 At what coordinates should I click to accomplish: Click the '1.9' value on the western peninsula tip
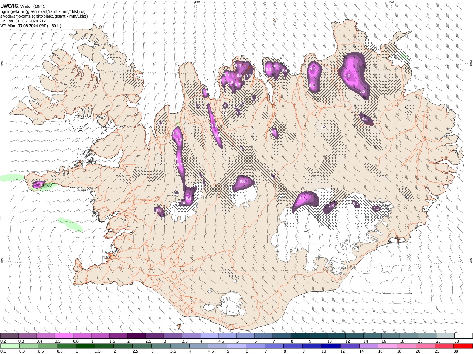(40, 184)
